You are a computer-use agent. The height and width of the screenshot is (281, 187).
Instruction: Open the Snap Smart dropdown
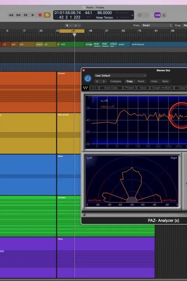point(157,25)
